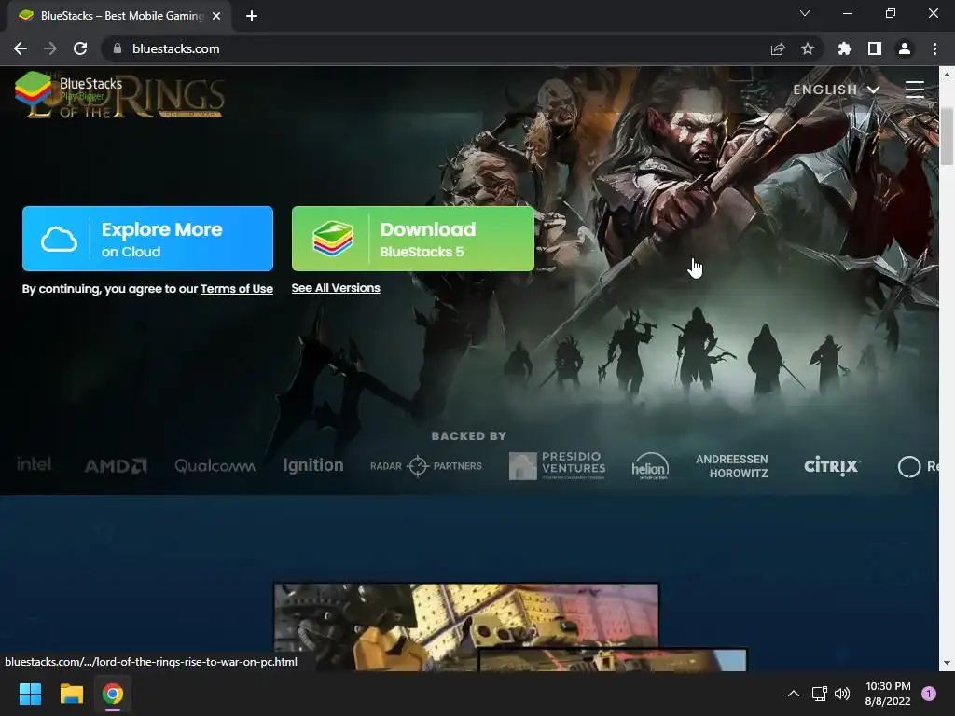The height and width of the screenshot is (716, 955).
Task: Click the page vertical scrollbar thumb
Action: [947, 135]
